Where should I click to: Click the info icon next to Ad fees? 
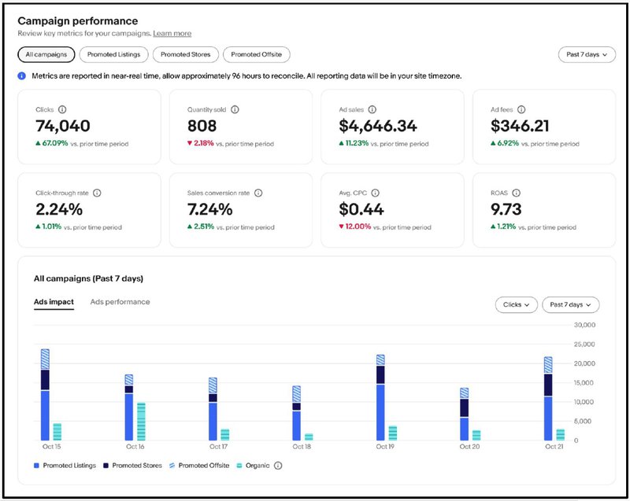point(521,109)
